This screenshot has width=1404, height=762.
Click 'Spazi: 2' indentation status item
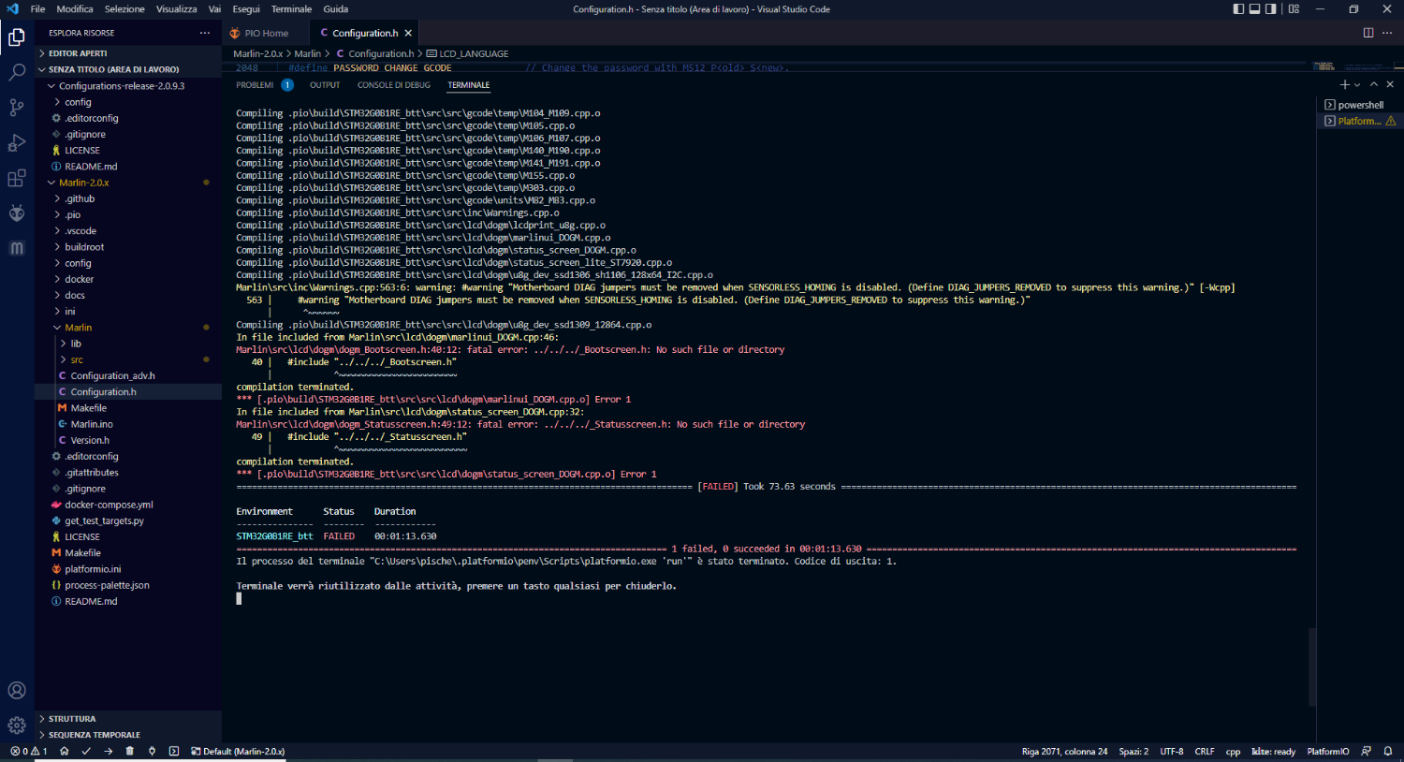pyautogui.click(x=1133, y=752)
